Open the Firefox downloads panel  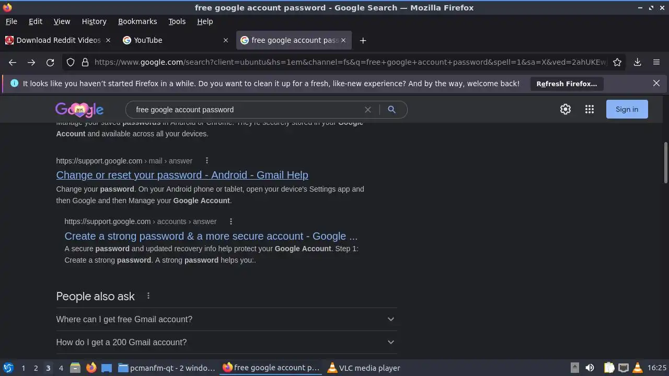[638, 62]
